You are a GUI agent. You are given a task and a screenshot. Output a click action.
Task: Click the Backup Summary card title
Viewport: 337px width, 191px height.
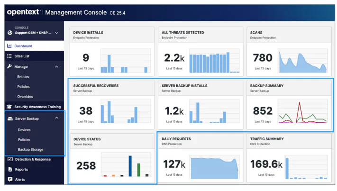tap(267, 86)
